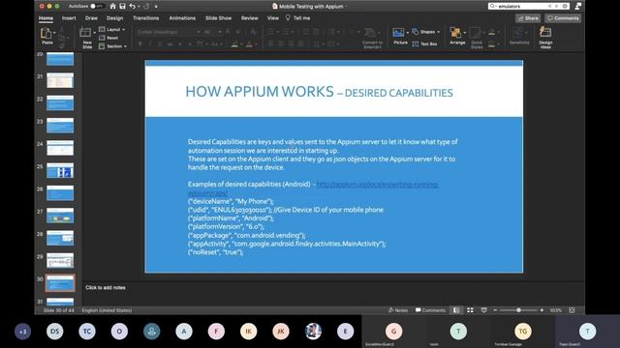Click participant tile TG
This screenshot has height=348, width=620.
point(523,332)
